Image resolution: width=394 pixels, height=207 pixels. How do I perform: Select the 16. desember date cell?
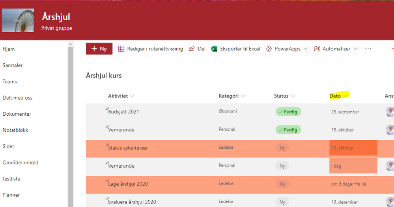[x=344, y=202]
